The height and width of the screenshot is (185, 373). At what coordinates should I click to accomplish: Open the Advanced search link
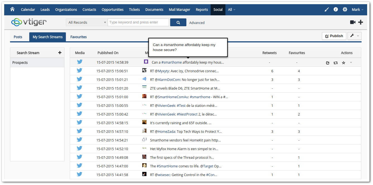[197, 23]
